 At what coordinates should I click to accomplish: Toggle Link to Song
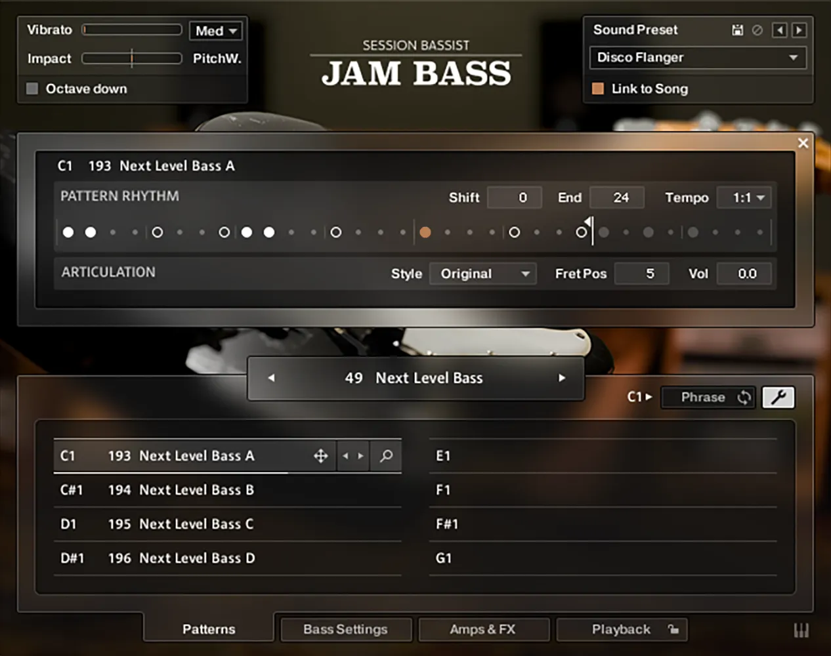[x=598, y=89]
